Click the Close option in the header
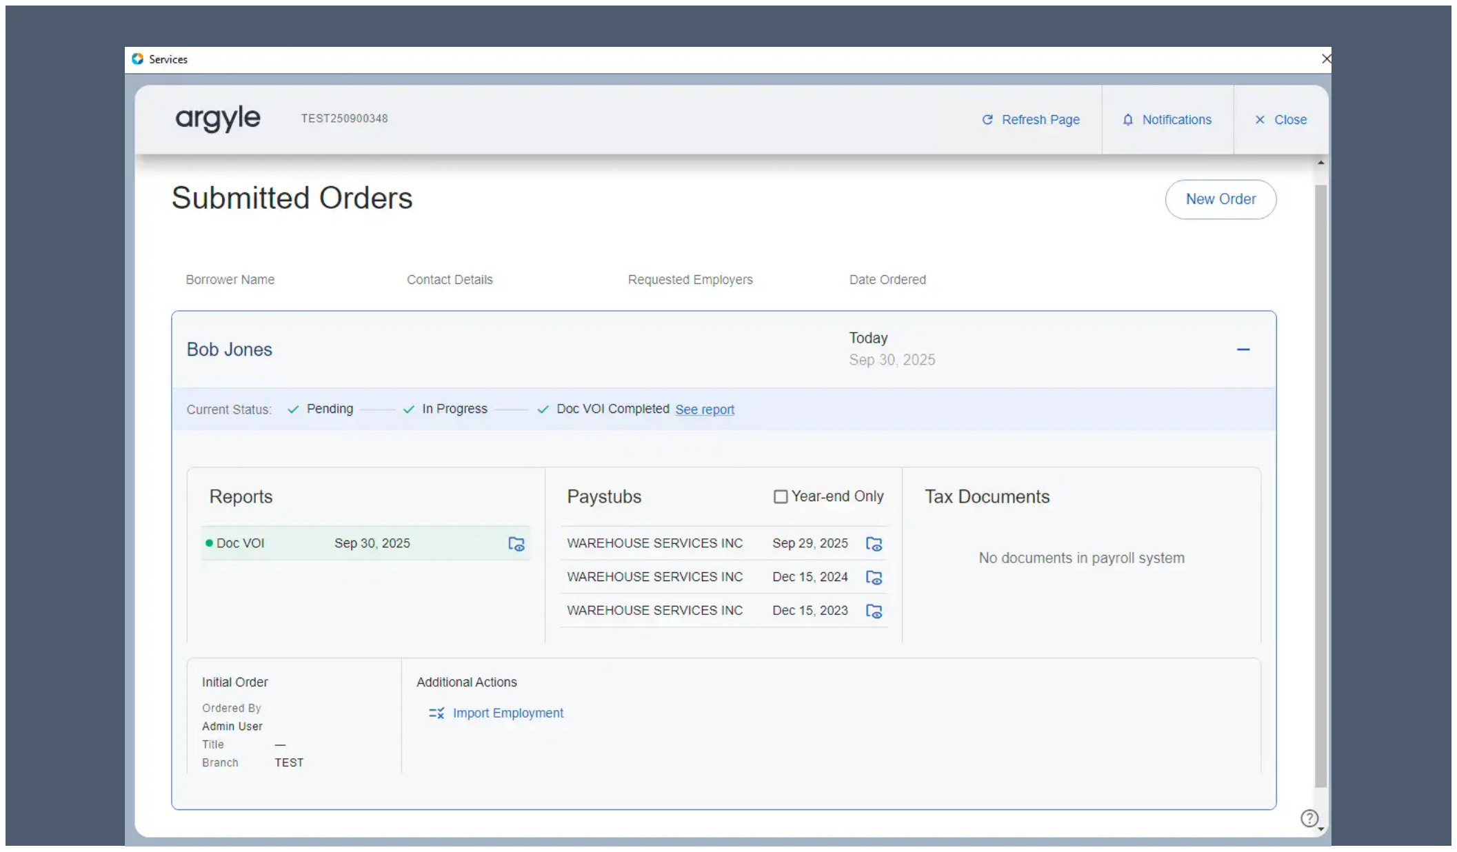Viewport: 1457px width, 852px height. click(1280, 119)
